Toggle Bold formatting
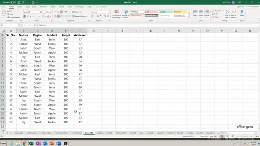 24,16
